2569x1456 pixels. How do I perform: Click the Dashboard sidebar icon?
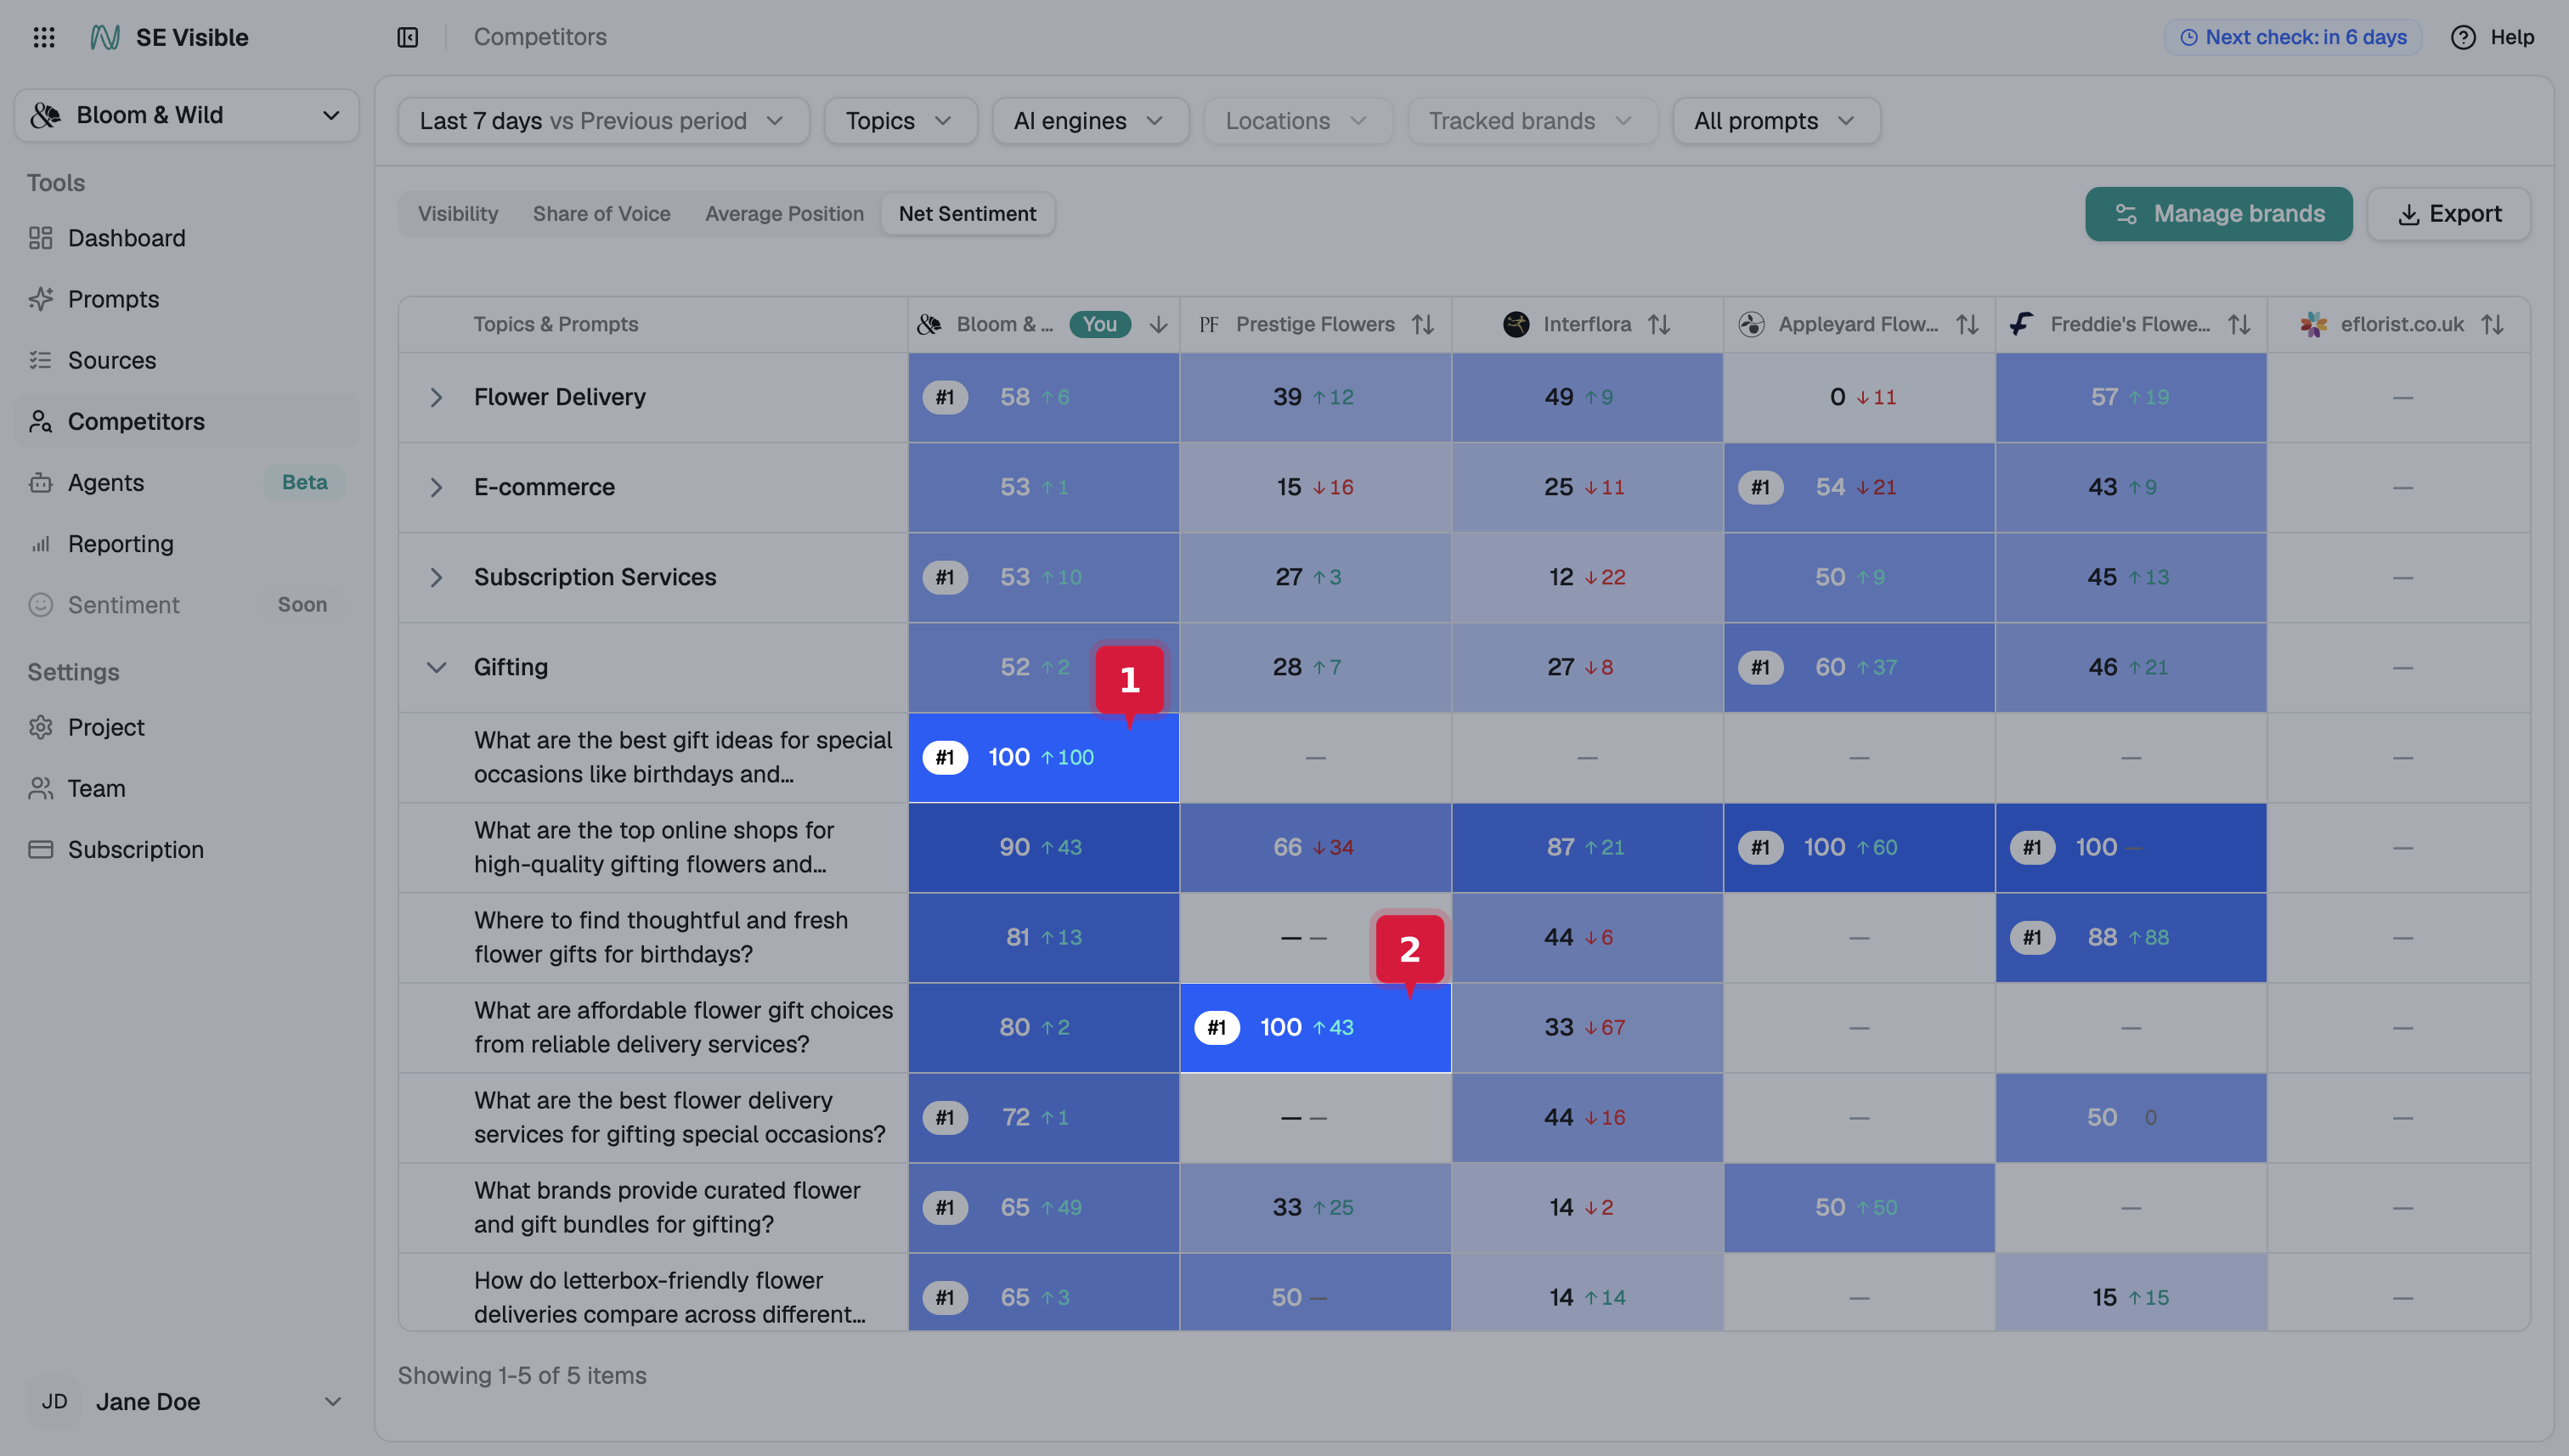point(41,238)
